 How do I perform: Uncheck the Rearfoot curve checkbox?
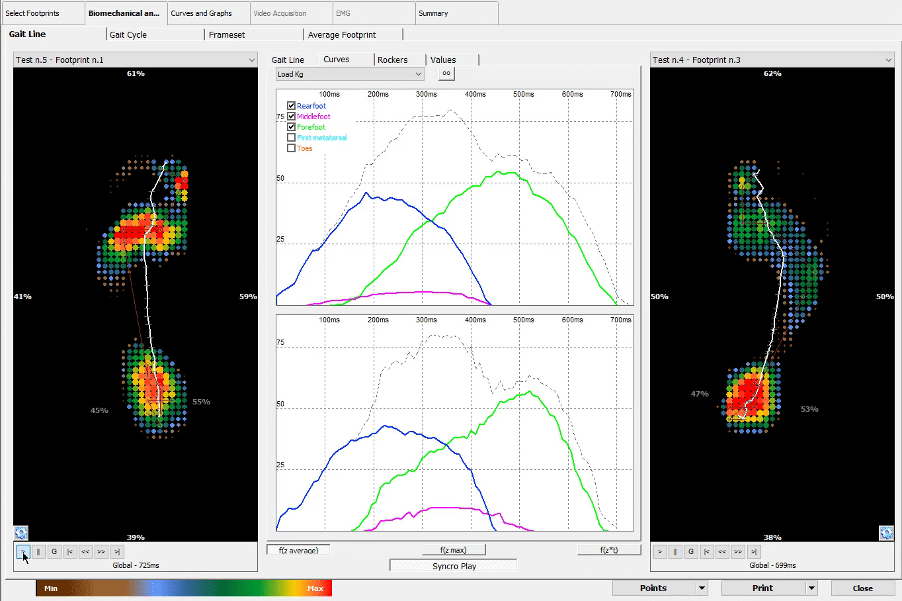[x=291, y=105]
